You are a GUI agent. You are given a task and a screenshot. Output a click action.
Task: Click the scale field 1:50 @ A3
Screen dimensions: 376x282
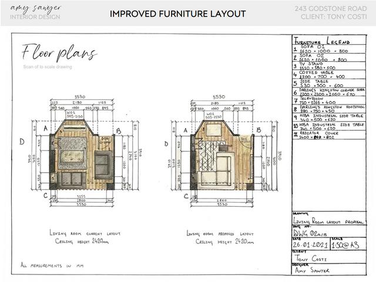(x=344, y=245)
